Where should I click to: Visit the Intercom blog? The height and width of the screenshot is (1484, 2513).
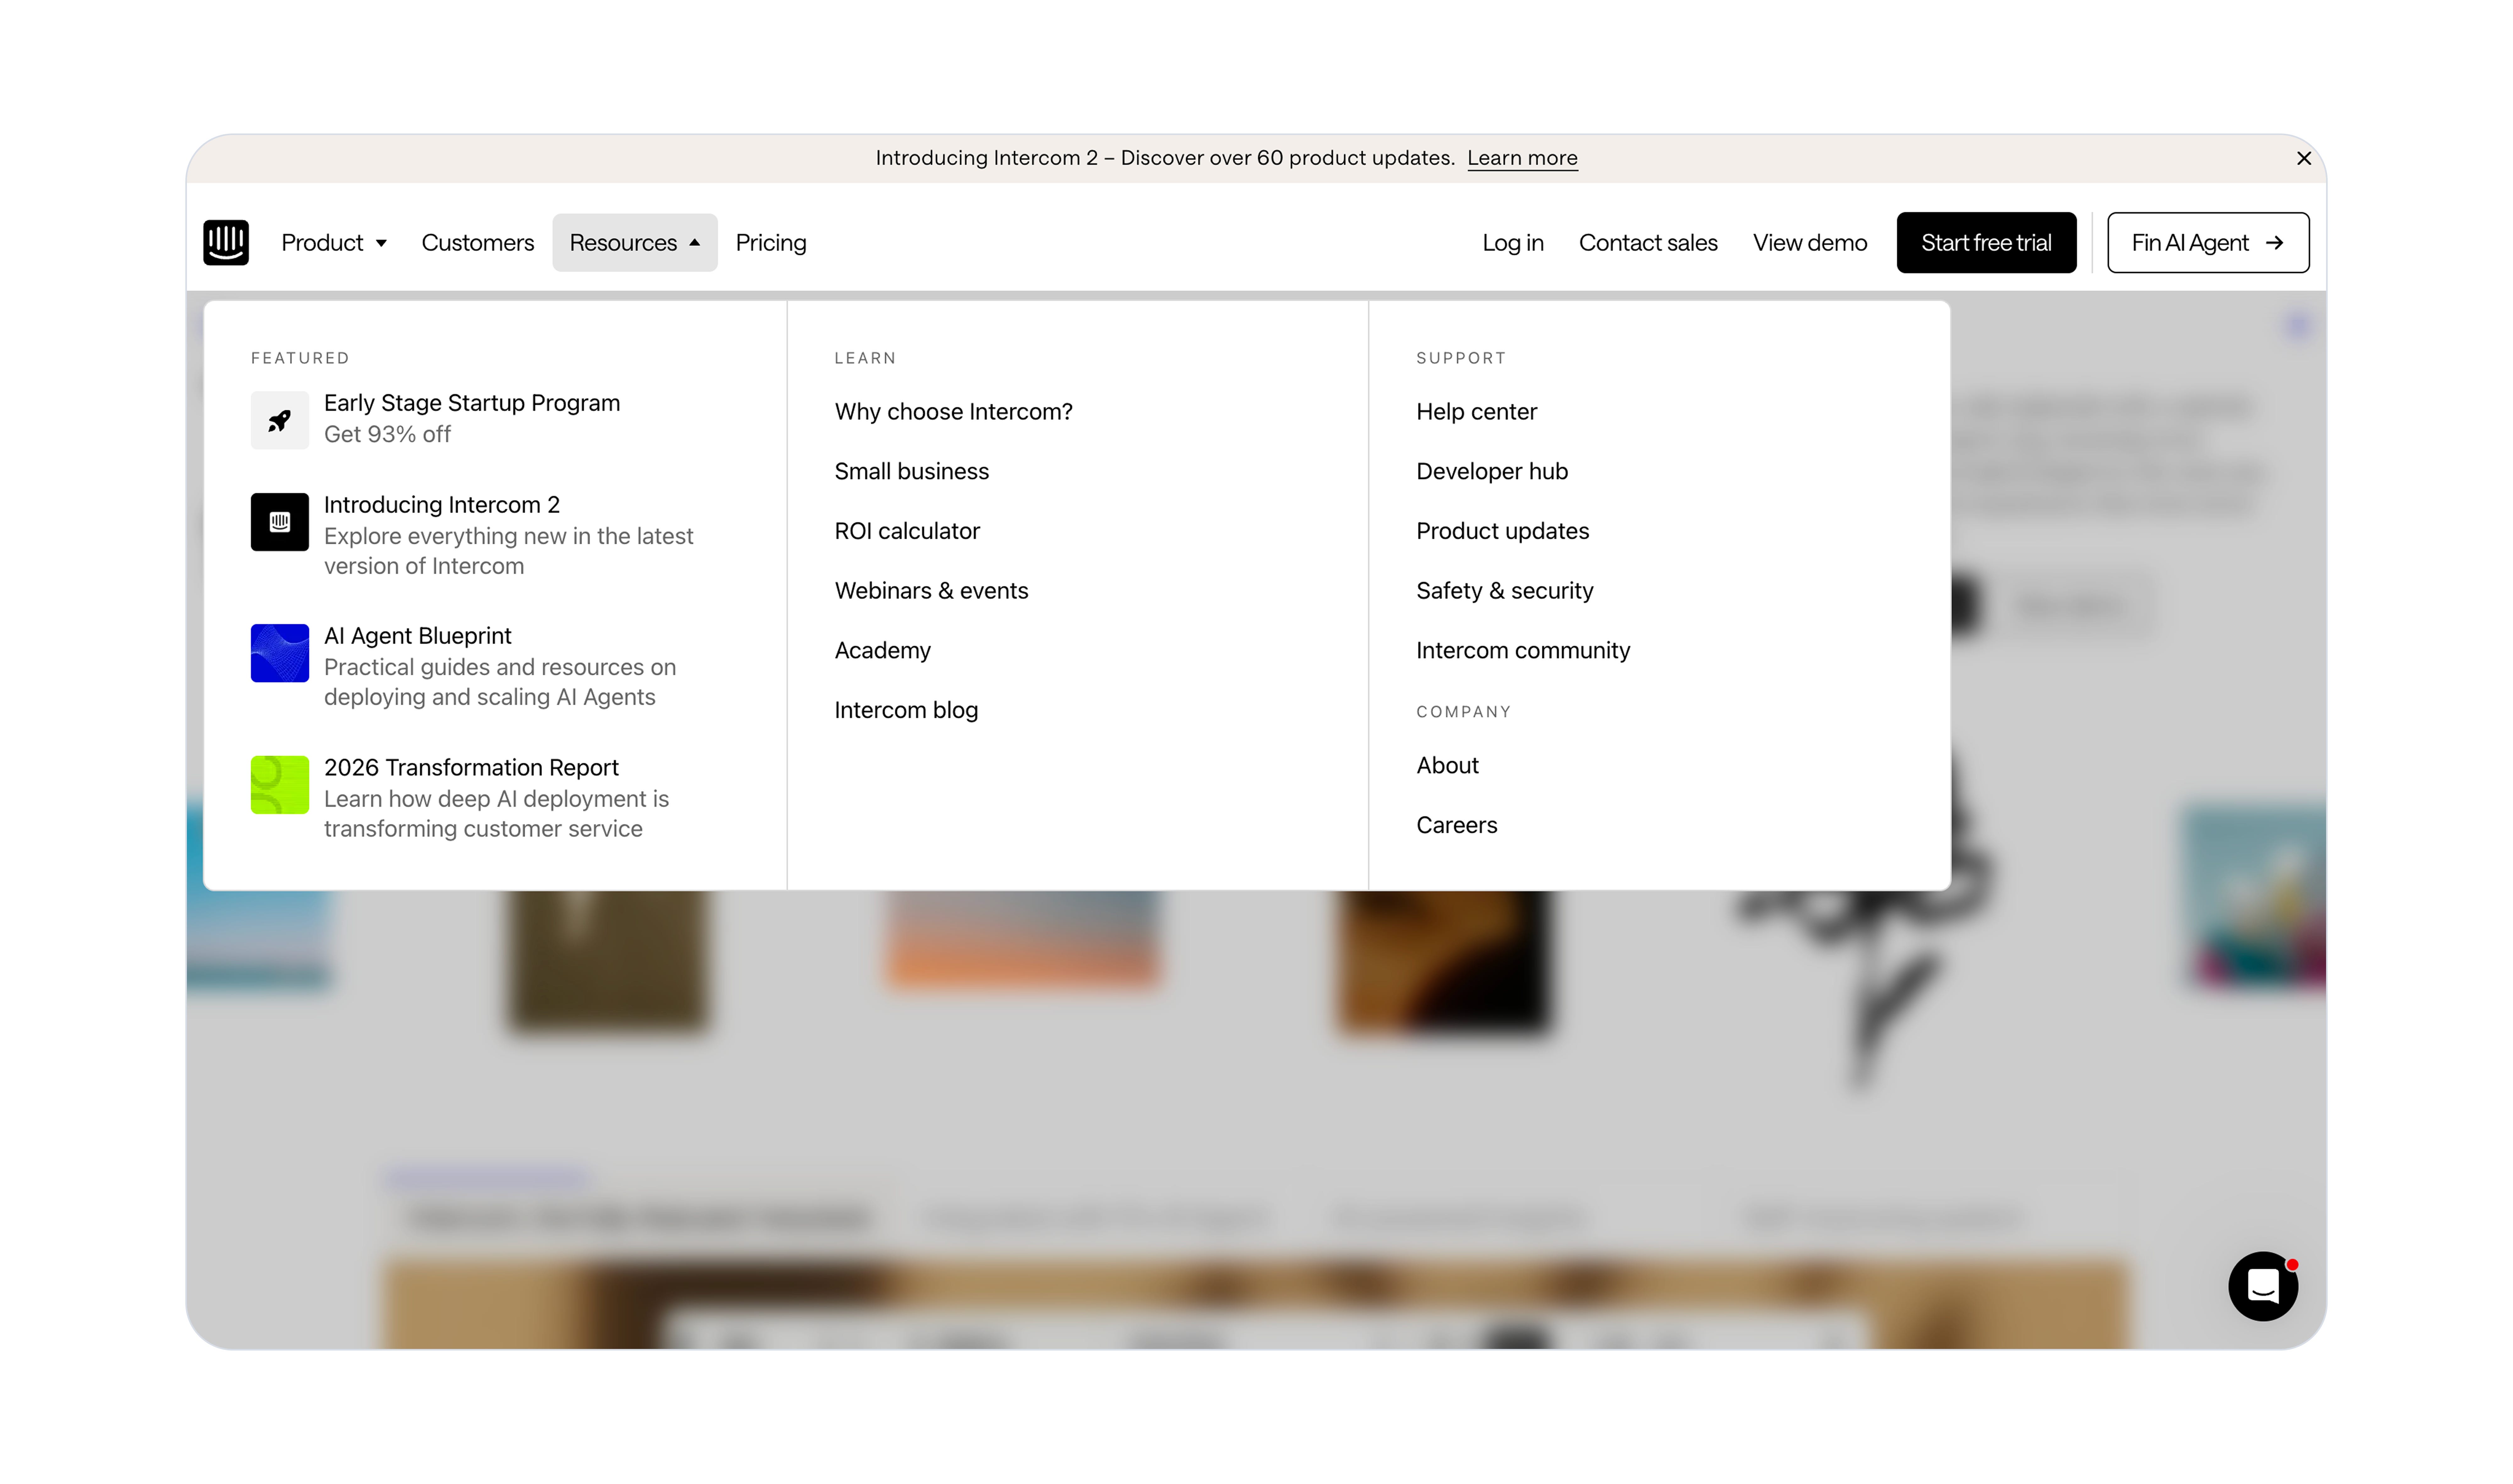[907, 710]
